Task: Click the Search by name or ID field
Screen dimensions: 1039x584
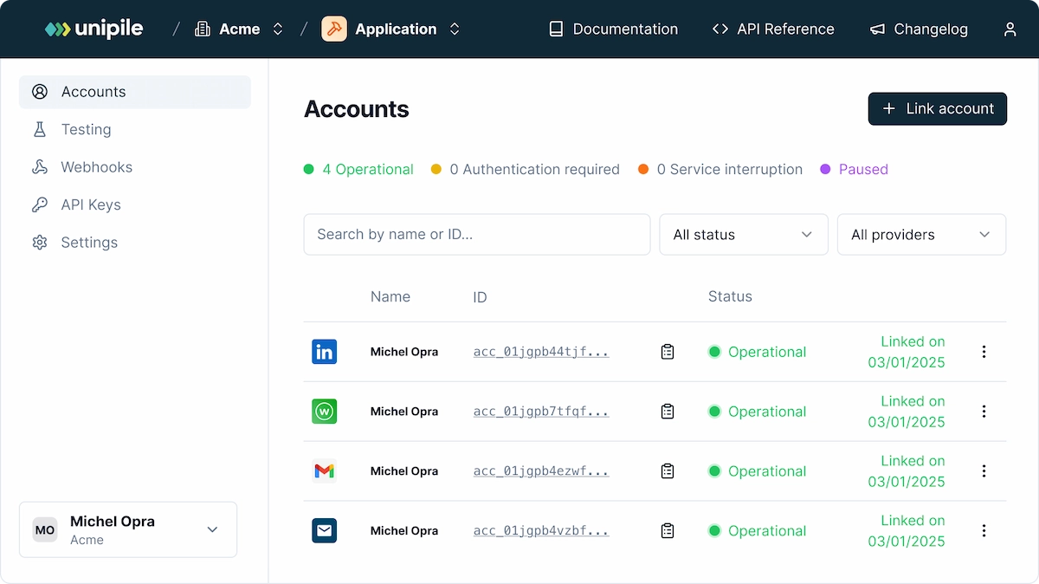Action: [476, 235]
